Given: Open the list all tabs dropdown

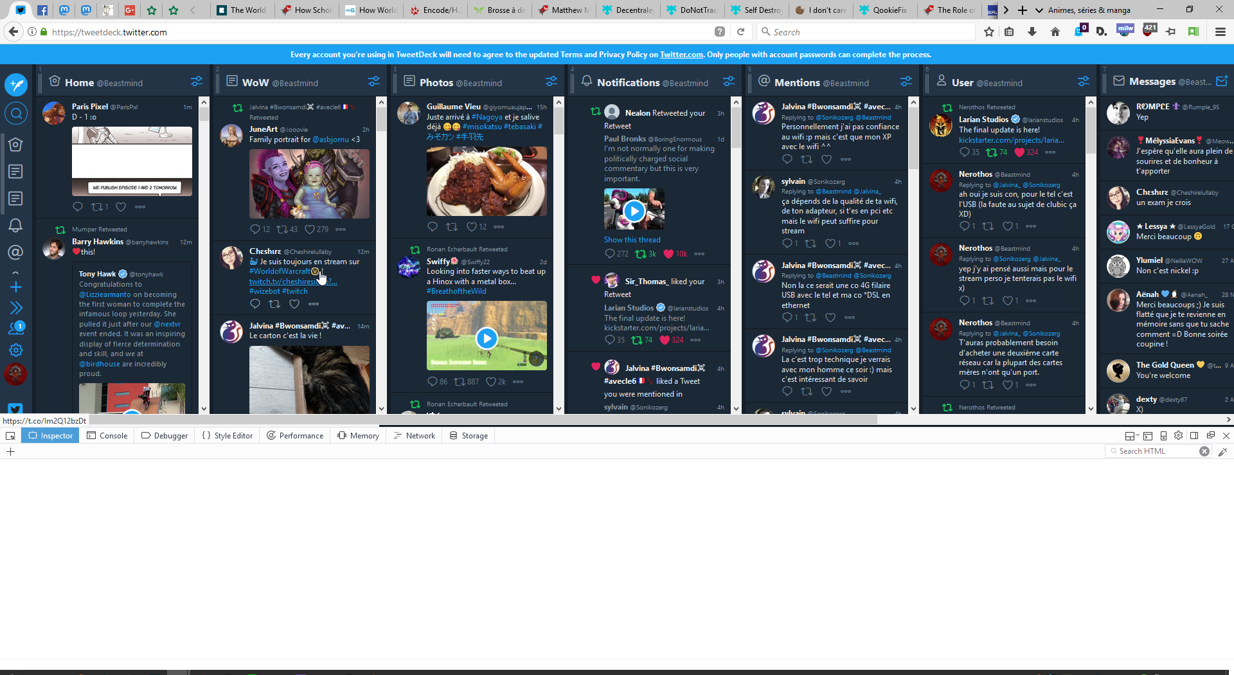Looking at the screenshot, I should (x=1039, y=10).
